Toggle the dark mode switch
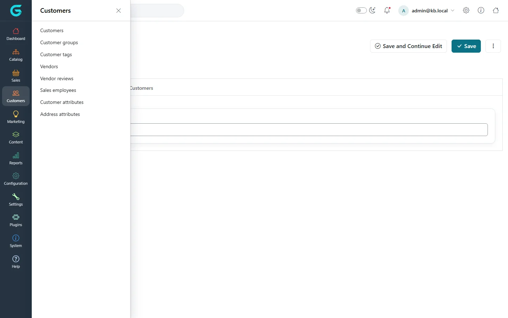Viewport: 508px width, 318px height. 361,11
